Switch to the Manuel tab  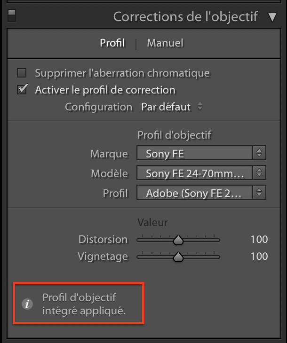pos(165,43)
